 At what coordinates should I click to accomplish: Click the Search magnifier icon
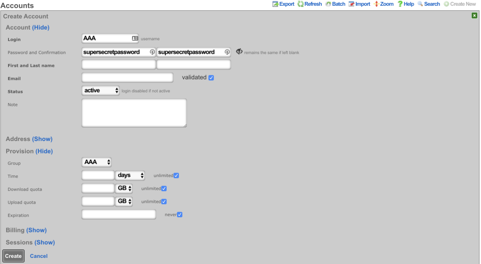coord(420,4)
